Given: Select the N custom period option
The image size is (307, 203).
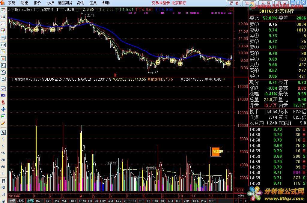Looking at the screenshot, I should tap(3, 174).
